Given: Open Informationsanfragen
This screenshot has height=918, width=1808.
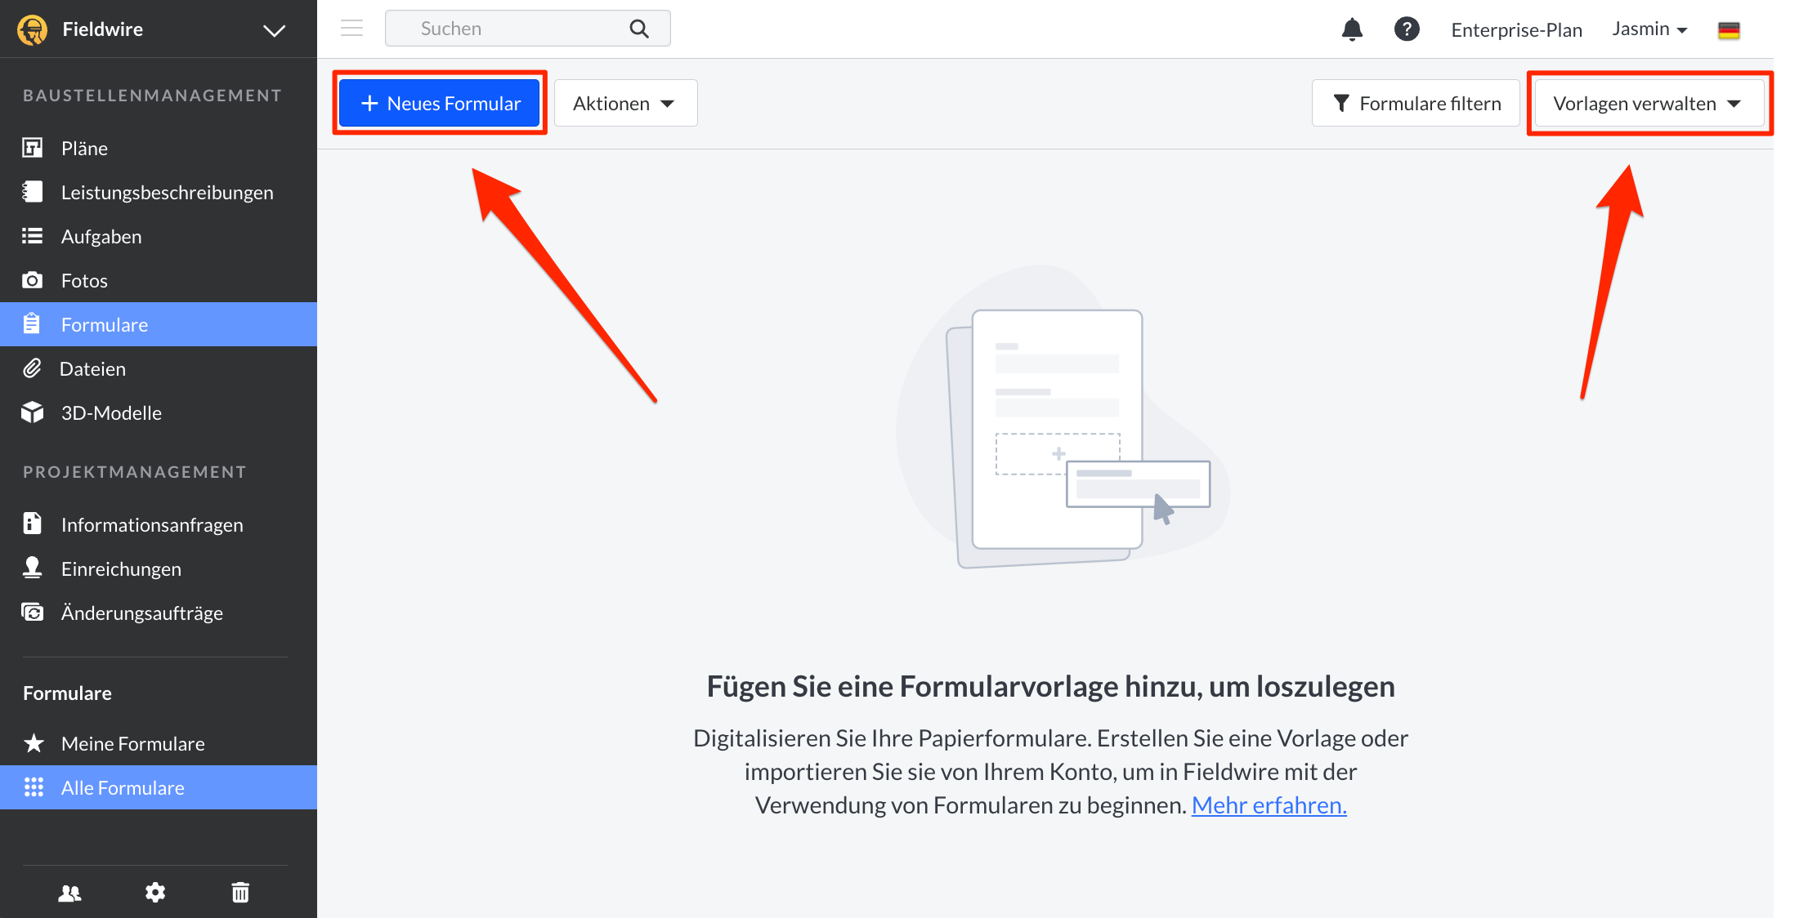Looking at the screenshot, I should (152, 524).
